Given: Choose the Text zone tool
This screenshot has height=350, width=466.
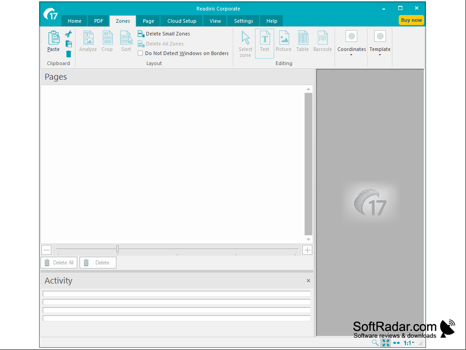Looking at the screenshot, I should point(265,44).
